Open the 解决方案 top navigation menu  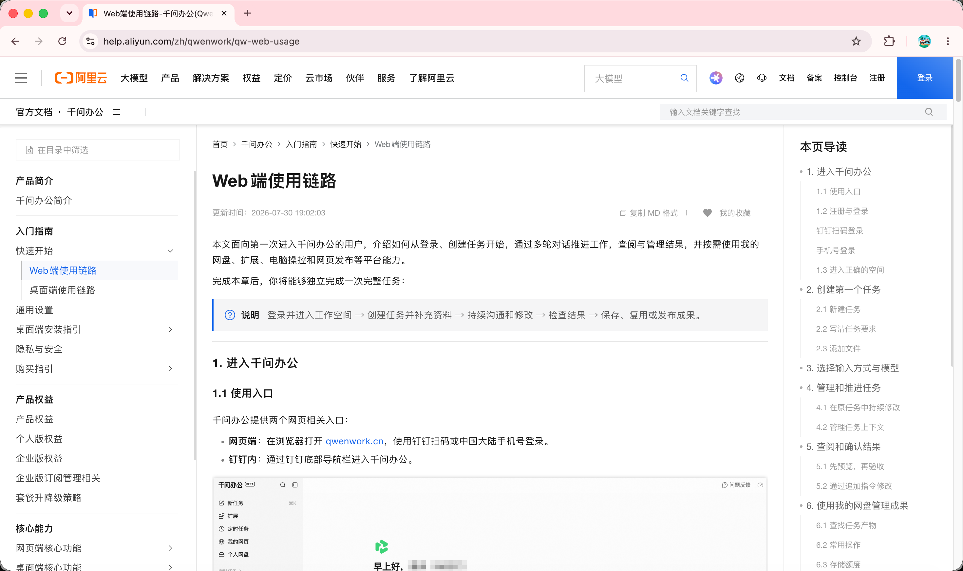point(211,78)
